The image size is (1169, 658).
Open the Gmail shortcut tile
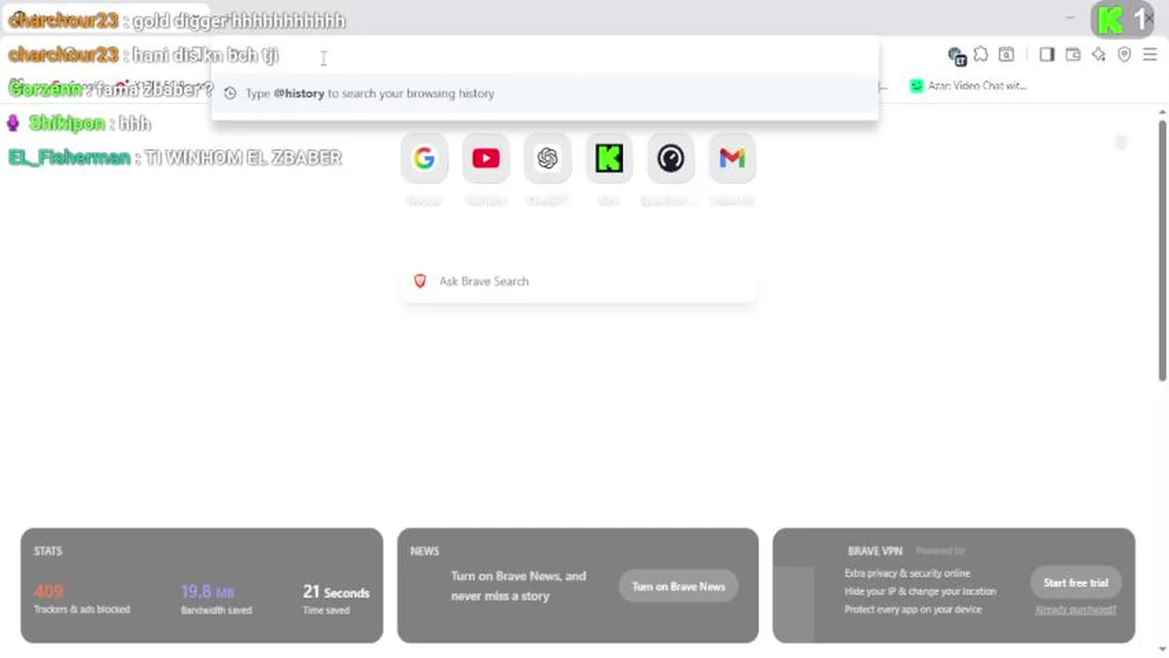coord(732,158)
